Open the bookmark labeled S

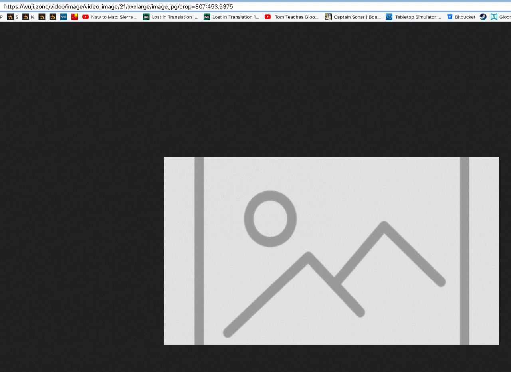(x=13, y=17)
